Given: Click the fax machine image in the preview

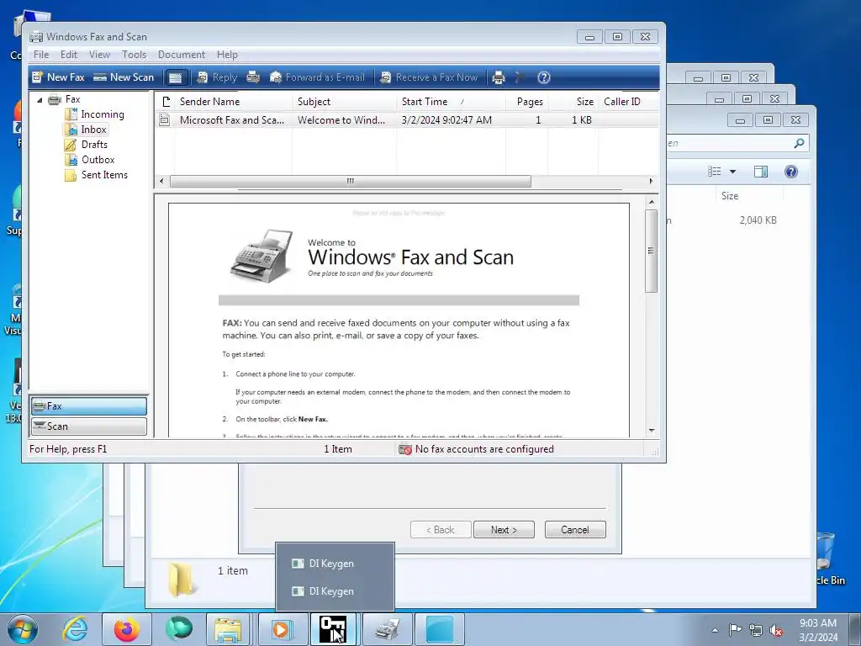Looking at the screenshot, I should point(261,256).
